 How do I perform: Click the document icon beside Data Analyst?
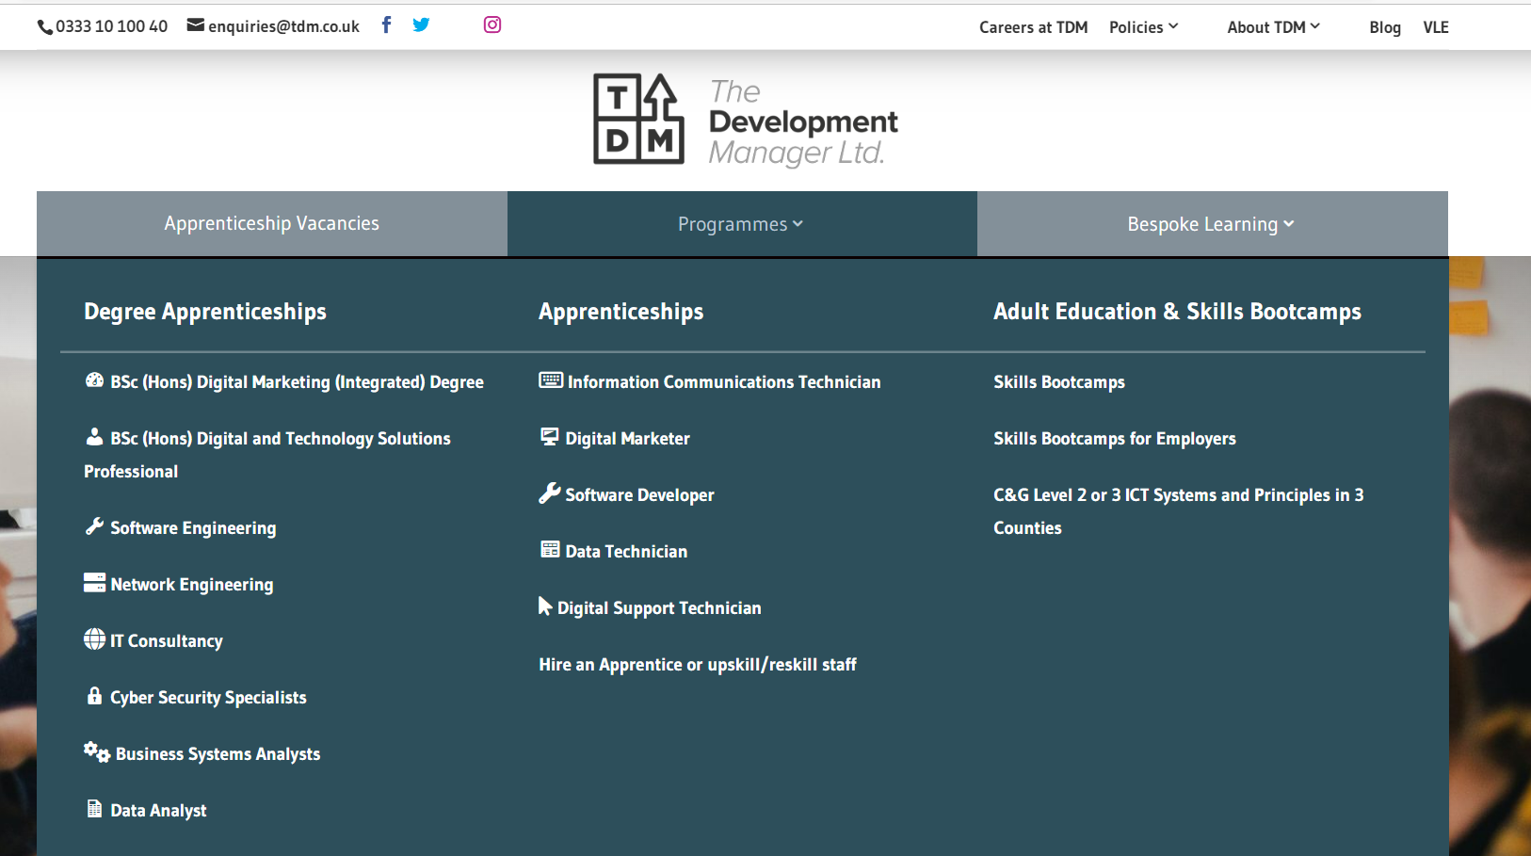(x=94, y=808)
